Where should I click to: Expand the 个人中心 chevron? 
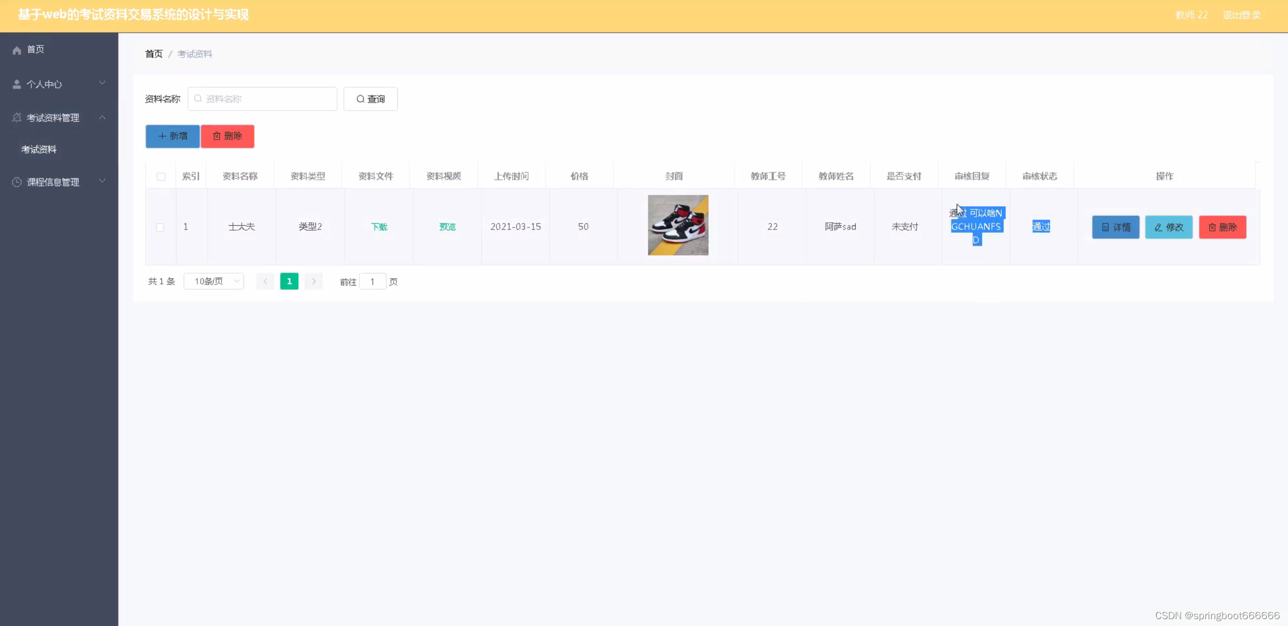pos(102,83)
